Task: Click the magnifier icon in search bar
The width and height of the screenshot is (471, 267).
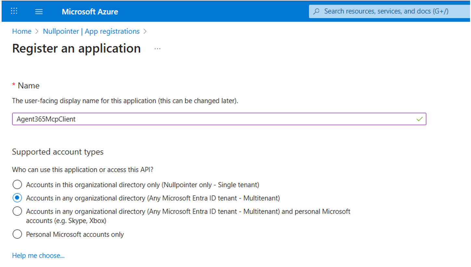Action: tap(316, 11)
